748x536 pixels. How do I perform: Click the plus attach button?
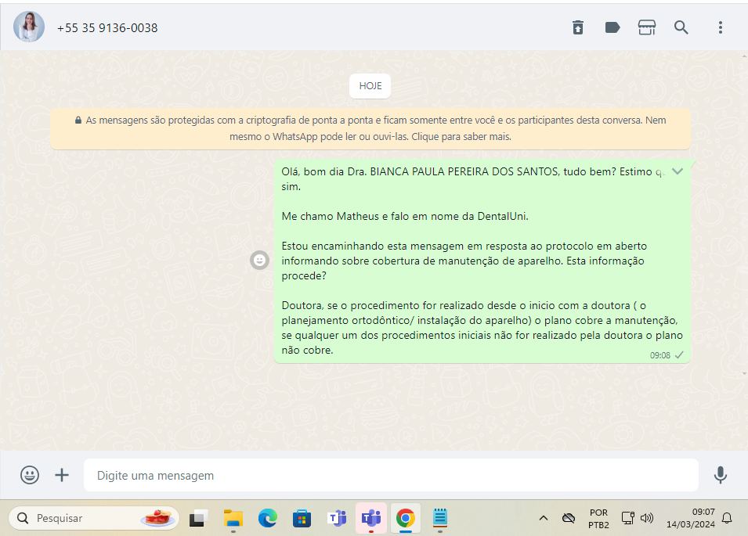pos(62,475)
